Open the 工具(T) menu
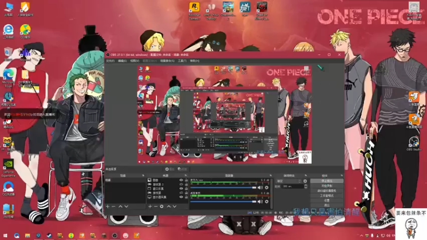Screen dimensions: 427x240 point(182,61)
